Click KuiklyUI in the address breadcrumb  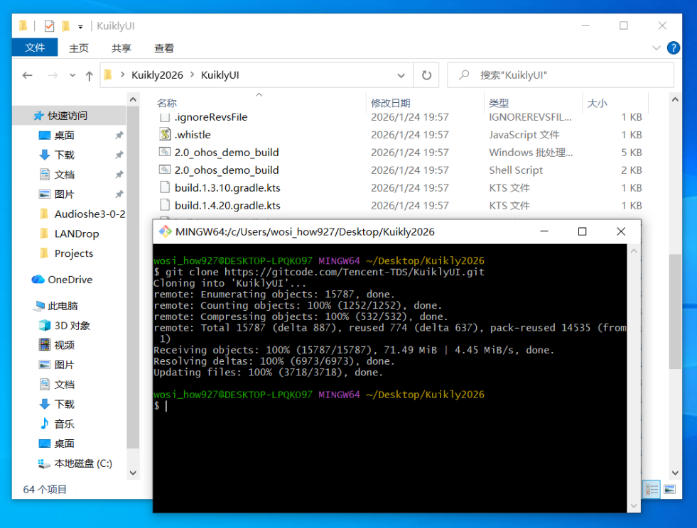[x=220, y=75]
